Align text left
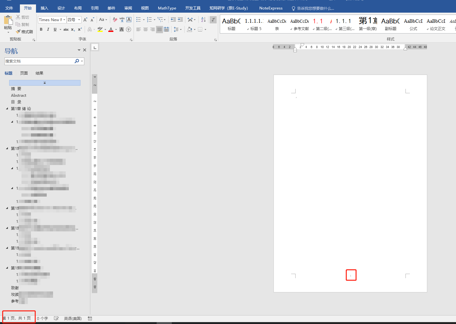Viewport: 456px width, 324px height. pos(139,29)
